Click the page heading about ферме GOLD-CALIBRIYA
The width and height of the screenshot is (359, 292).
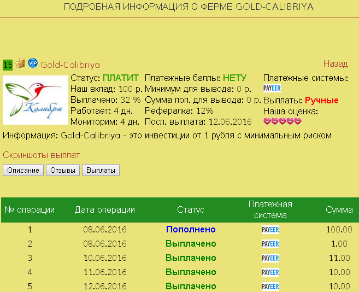pyautogui.click(x=189, y=7)
